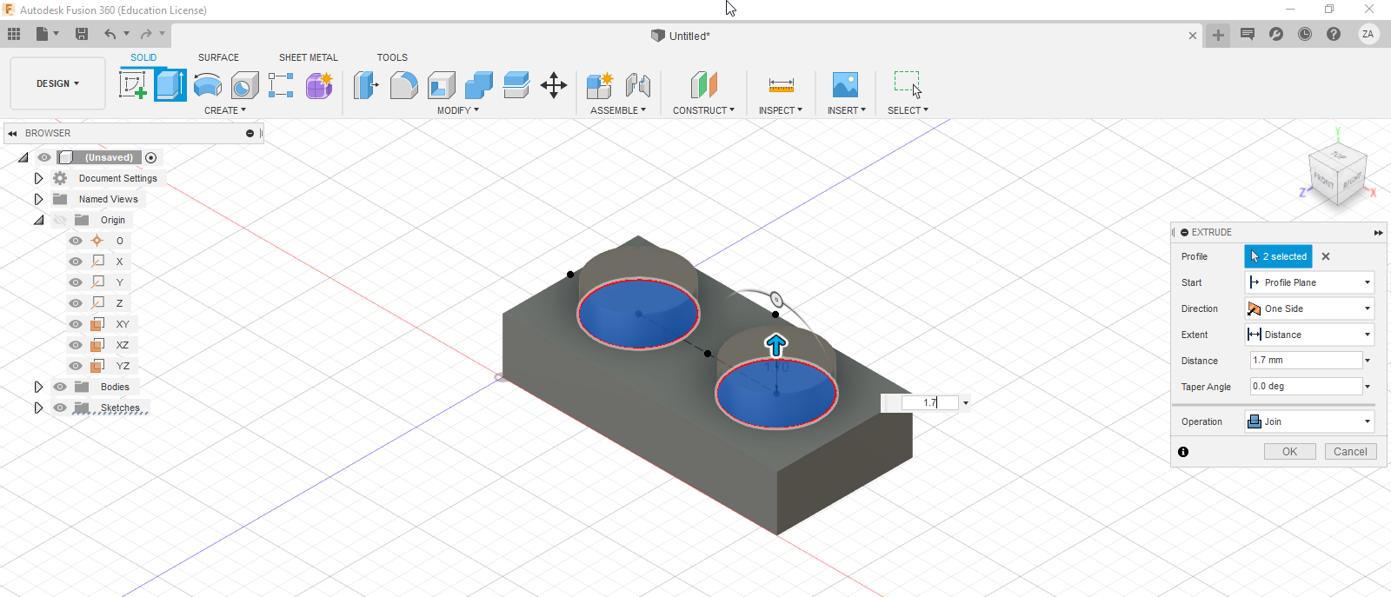
Task: Open the CREATE menu
Action: click(225, 110)
